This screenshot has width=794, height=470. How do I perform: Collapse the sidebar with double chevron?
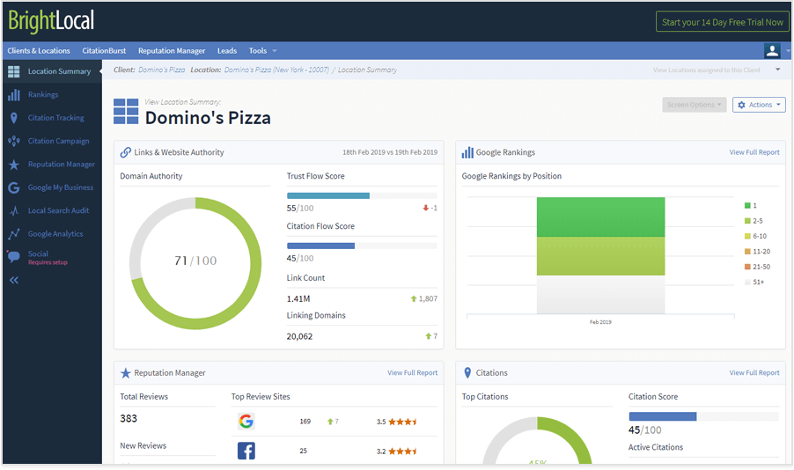(x=13, y=281)
